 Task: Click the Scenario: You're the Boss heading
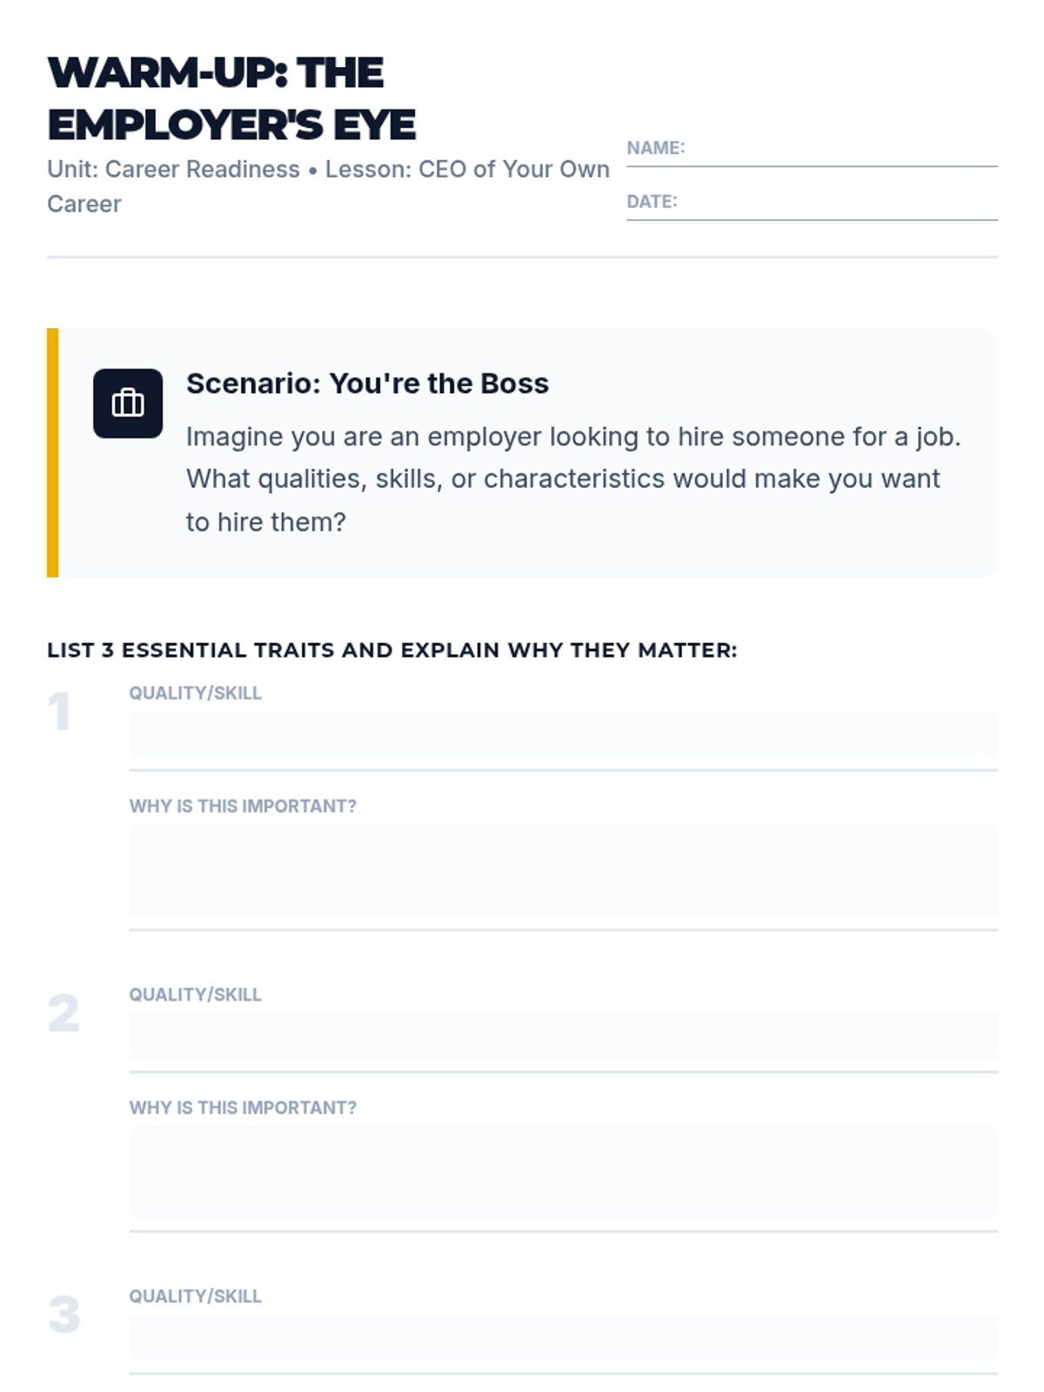367,384
